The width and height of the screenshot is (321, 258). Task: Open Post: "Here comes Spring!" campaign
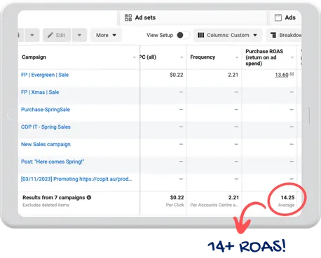point(53,162)
